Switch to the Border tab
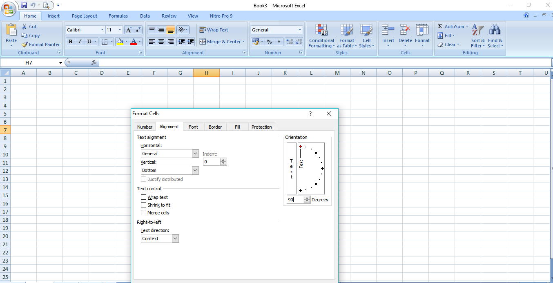 point(215,127)
